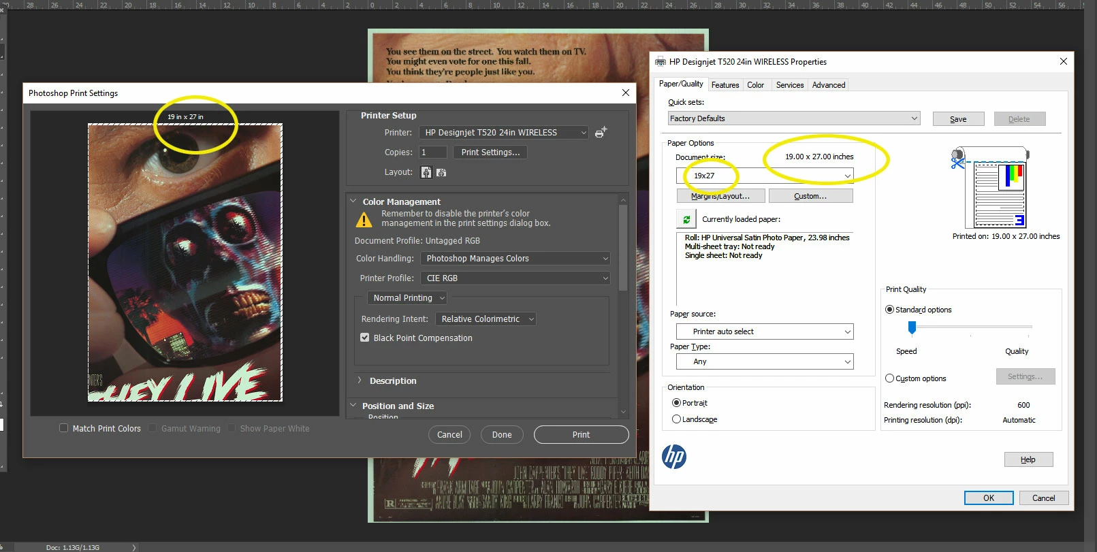
Task: Click the color management warning triangle icon
Action: [x=364, y=220]
